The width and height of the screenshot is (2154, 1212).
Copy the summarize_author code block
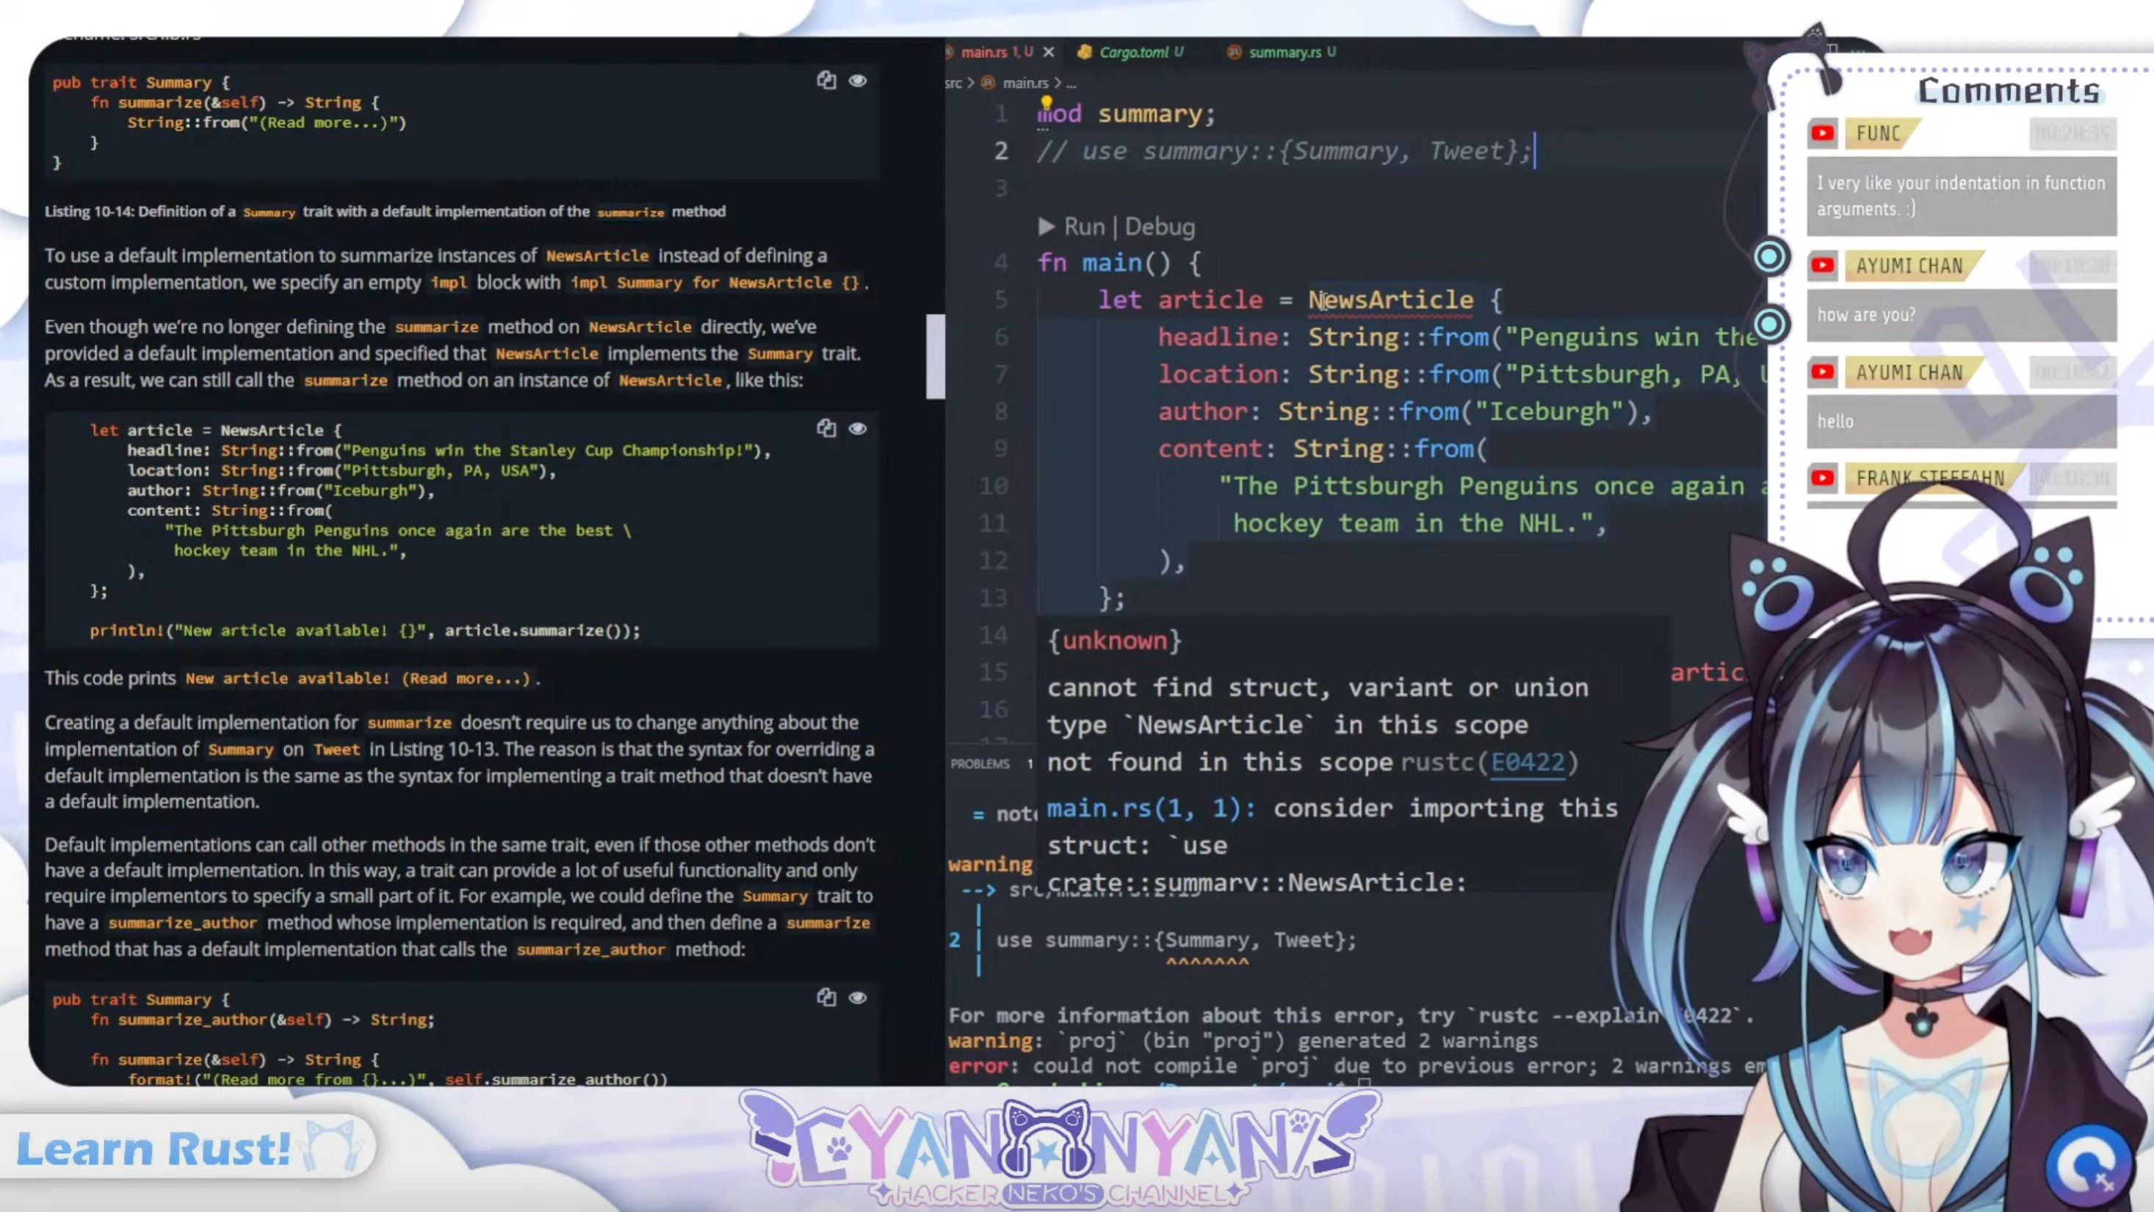(x=826, y=996)
